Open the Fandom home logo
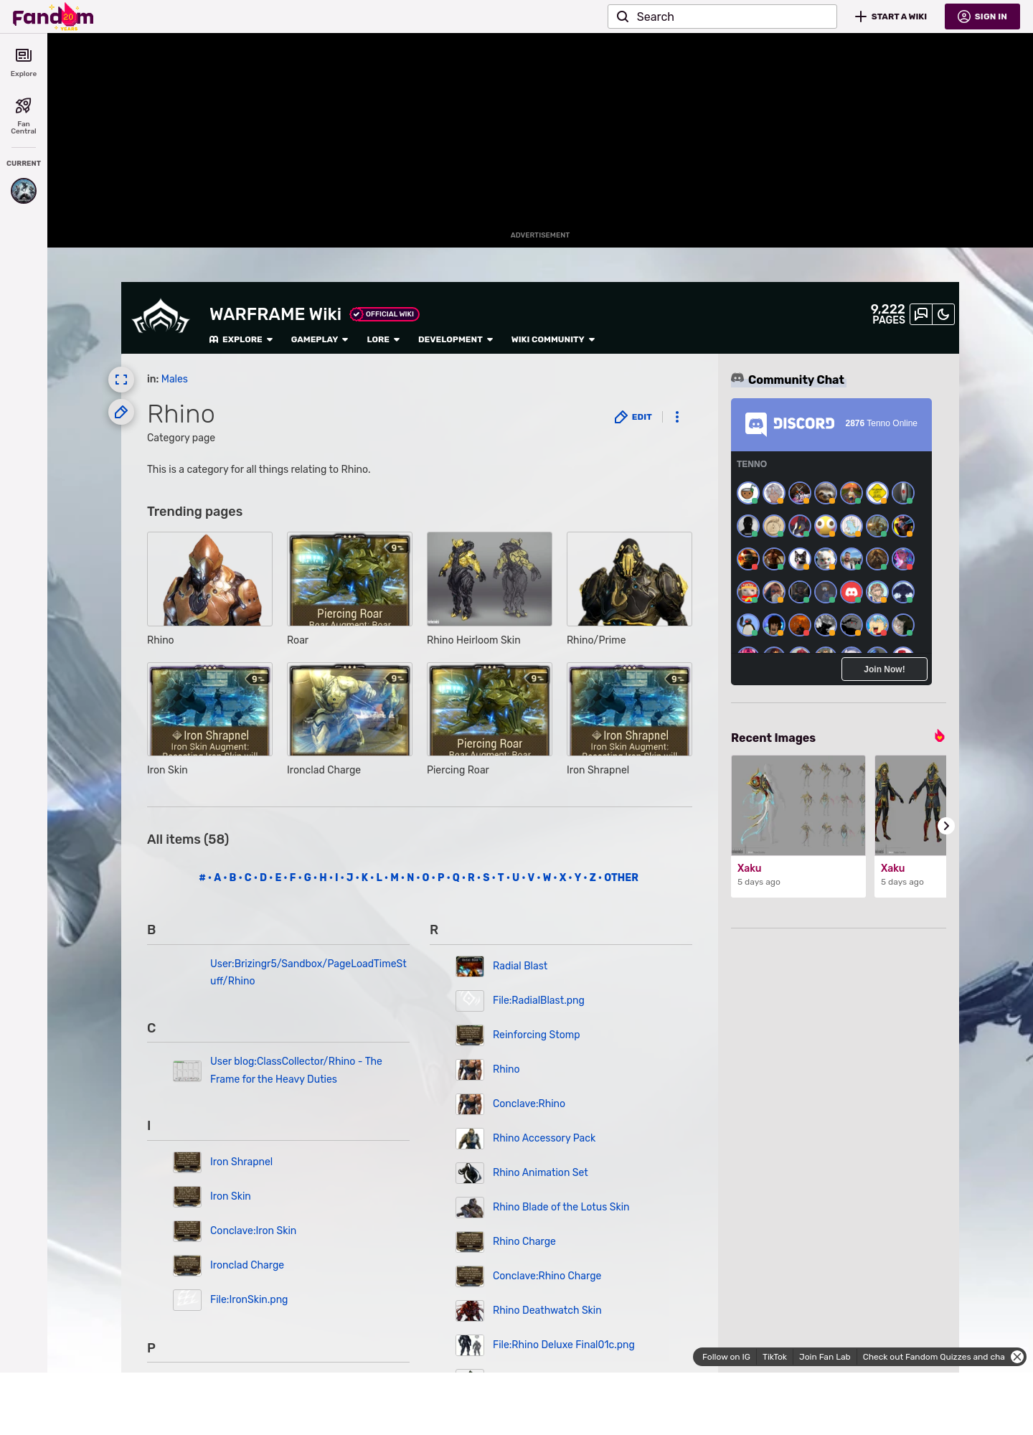Viewport: 1033px width, 1435px height. click(x=53, y=17)
